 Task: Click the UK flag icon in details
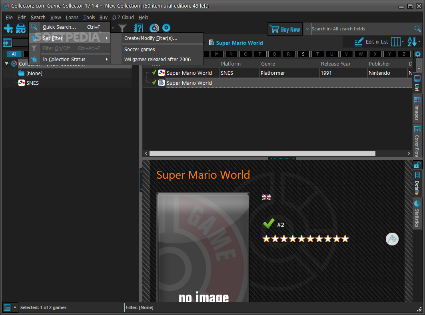[266, 197]
